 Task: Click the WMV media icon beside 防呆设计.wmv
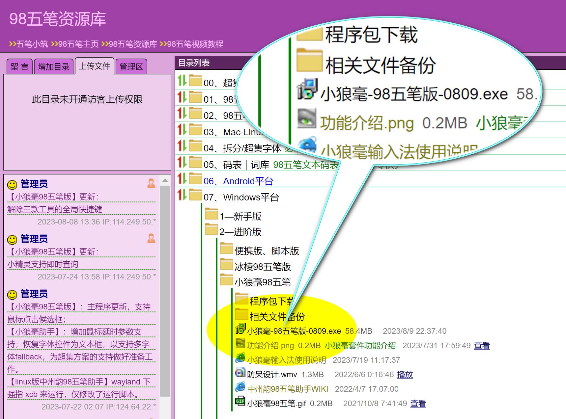point(240,373)
